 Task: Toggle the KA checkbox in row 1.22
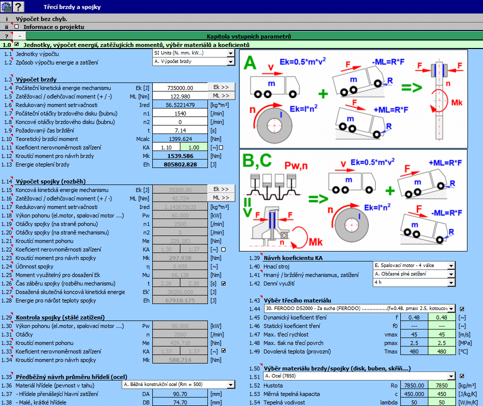tap(223, 249)
